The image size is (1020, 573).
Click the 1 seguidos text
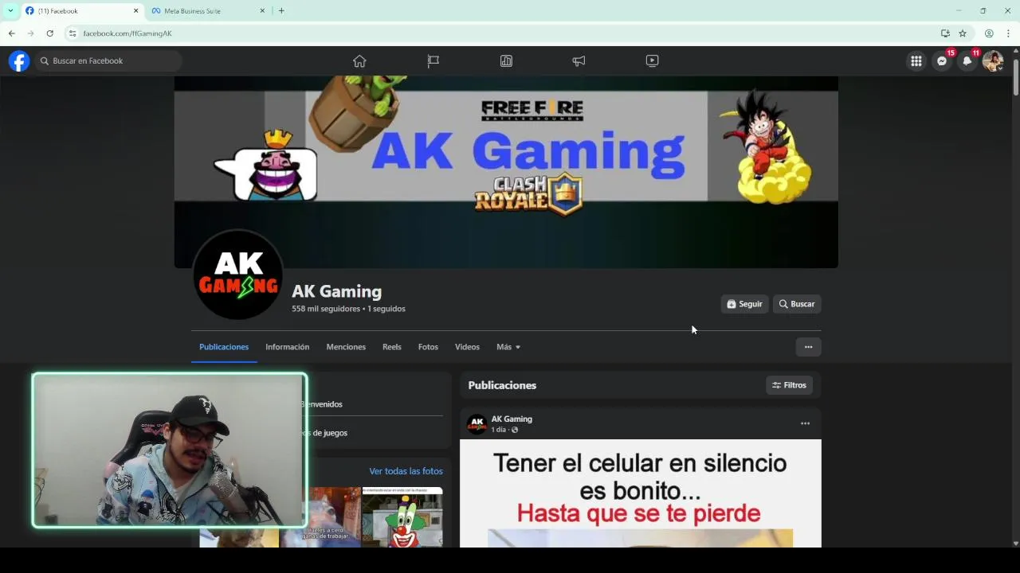pyautogui.click(x=386, y=309)
